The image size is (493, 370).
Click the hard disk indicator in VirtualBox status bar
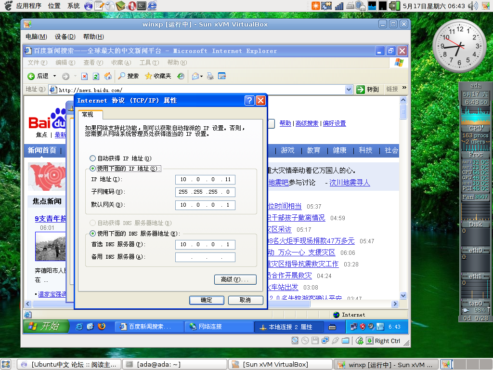(x=295, y=341)
